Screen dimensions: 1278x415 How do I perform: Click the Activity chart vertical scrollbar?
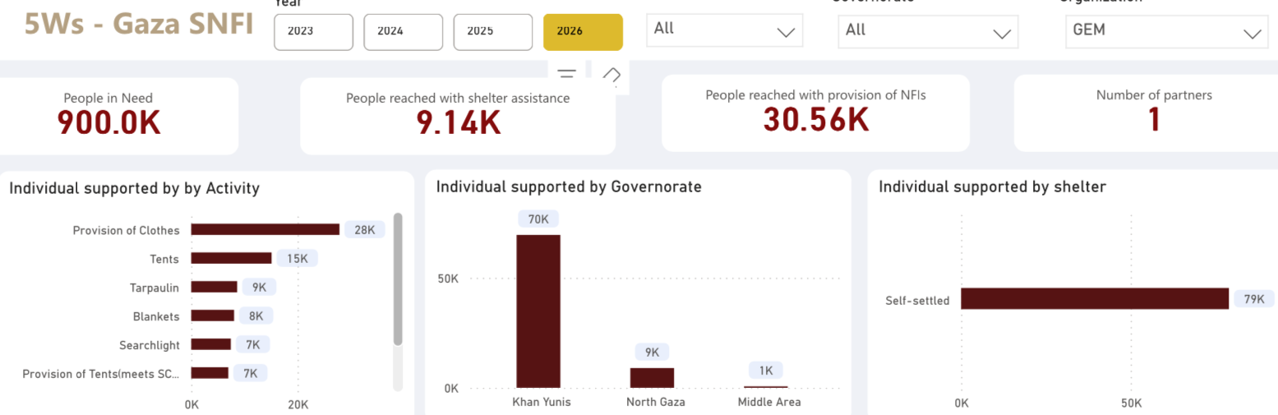click(398, 279)
